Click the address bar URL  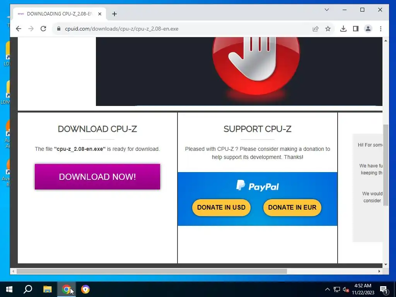coord(121,29)
